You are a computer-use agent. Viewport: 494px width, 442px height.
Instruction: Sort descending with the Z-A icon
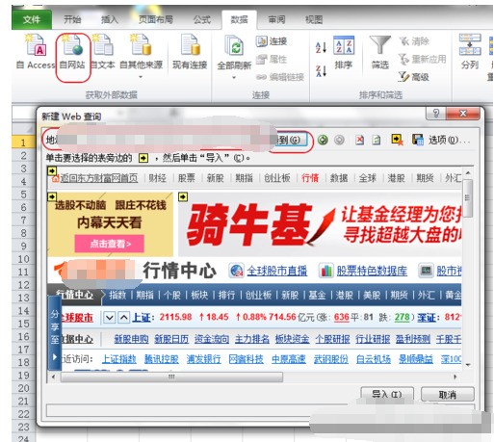[321, 71]
